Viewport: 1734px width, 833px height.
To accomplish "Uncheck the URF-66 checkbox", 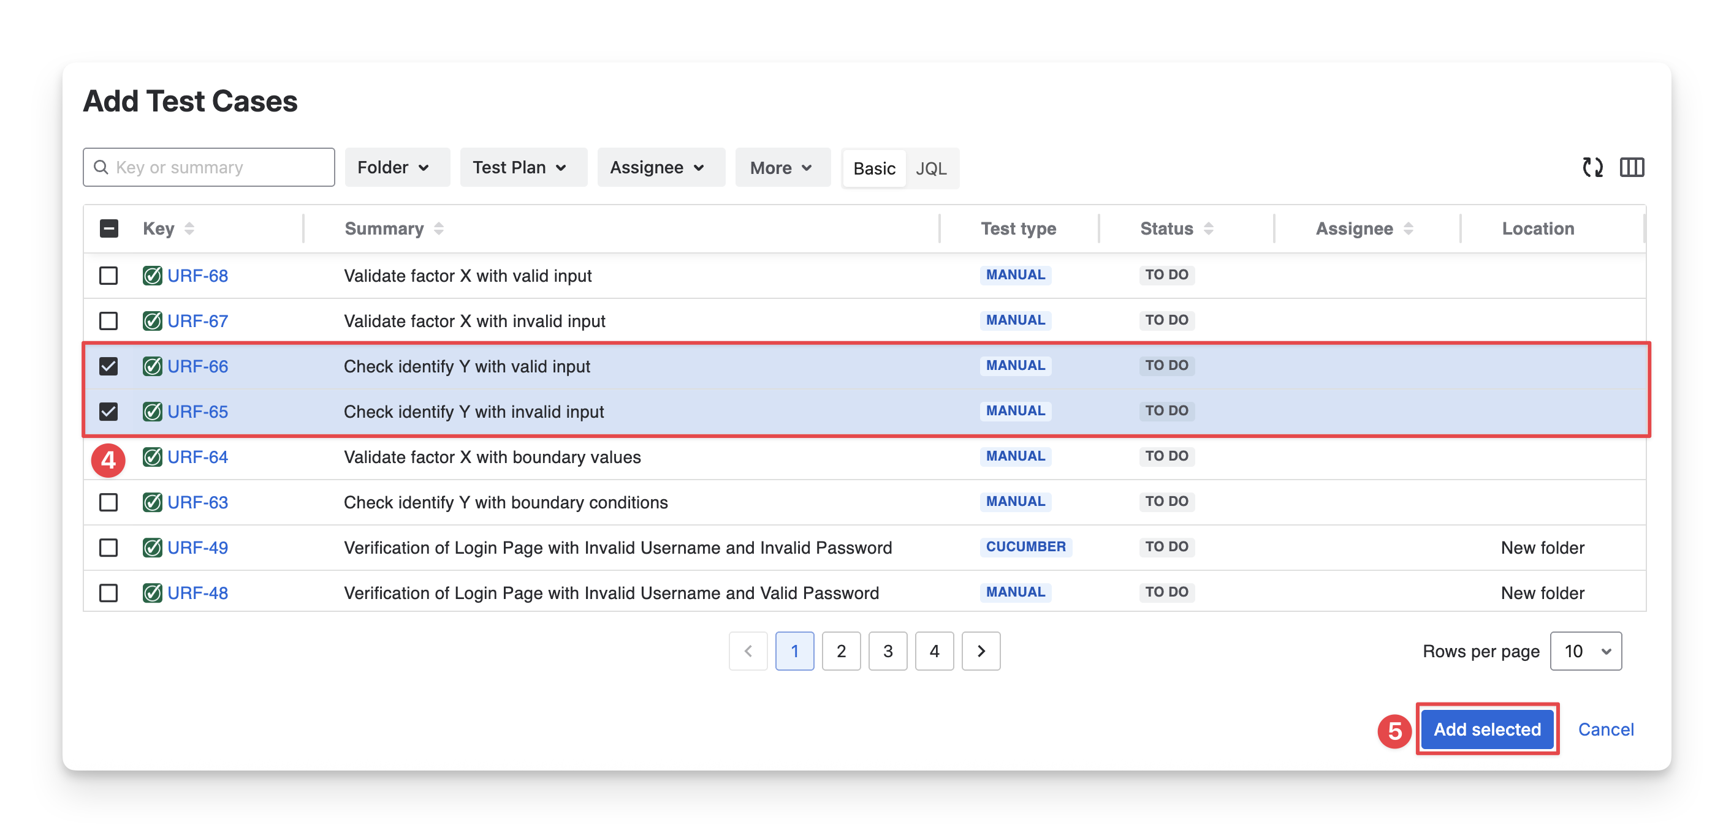I will click(x=108, y=366).
